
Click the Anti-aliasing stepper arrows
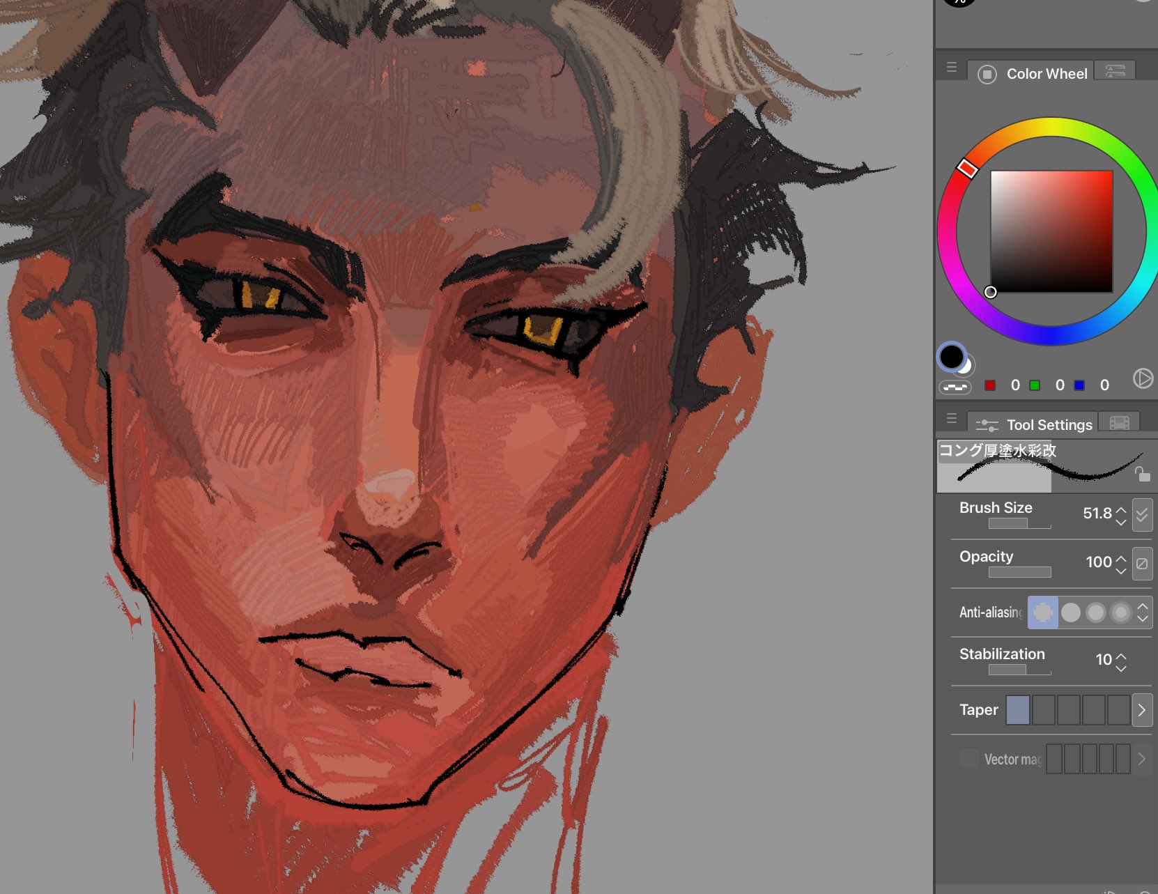tap(1143, 612)
